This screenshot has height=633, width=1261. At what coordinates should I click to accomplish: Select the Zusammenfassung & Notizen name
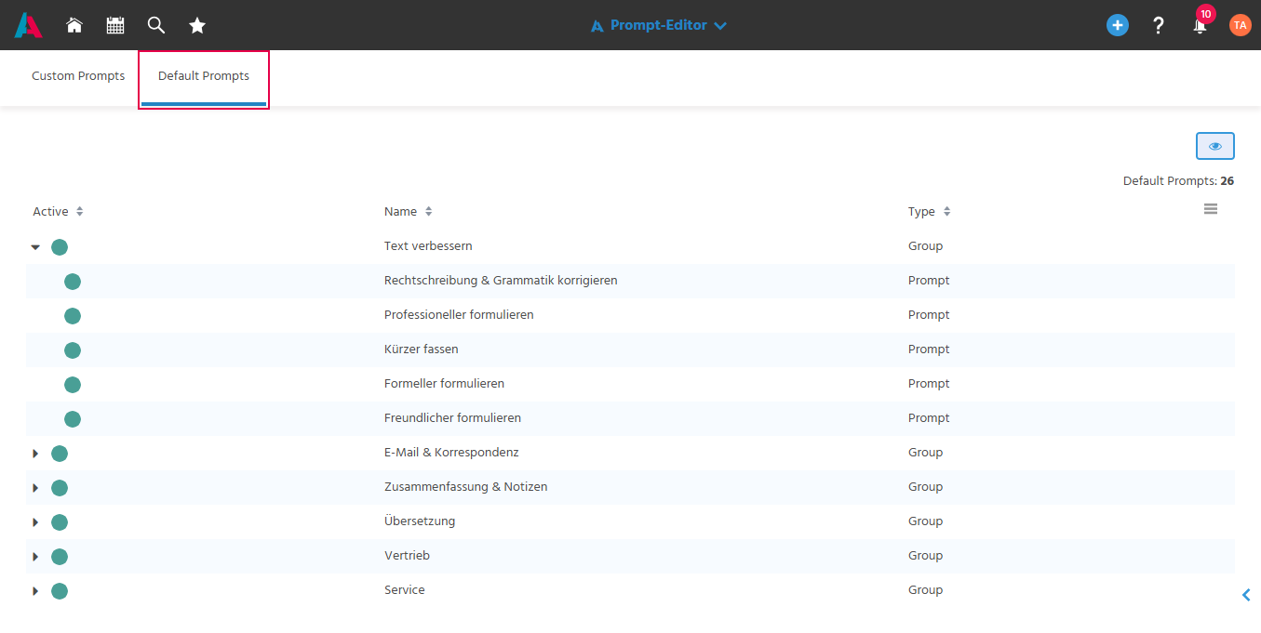point(466,487)
